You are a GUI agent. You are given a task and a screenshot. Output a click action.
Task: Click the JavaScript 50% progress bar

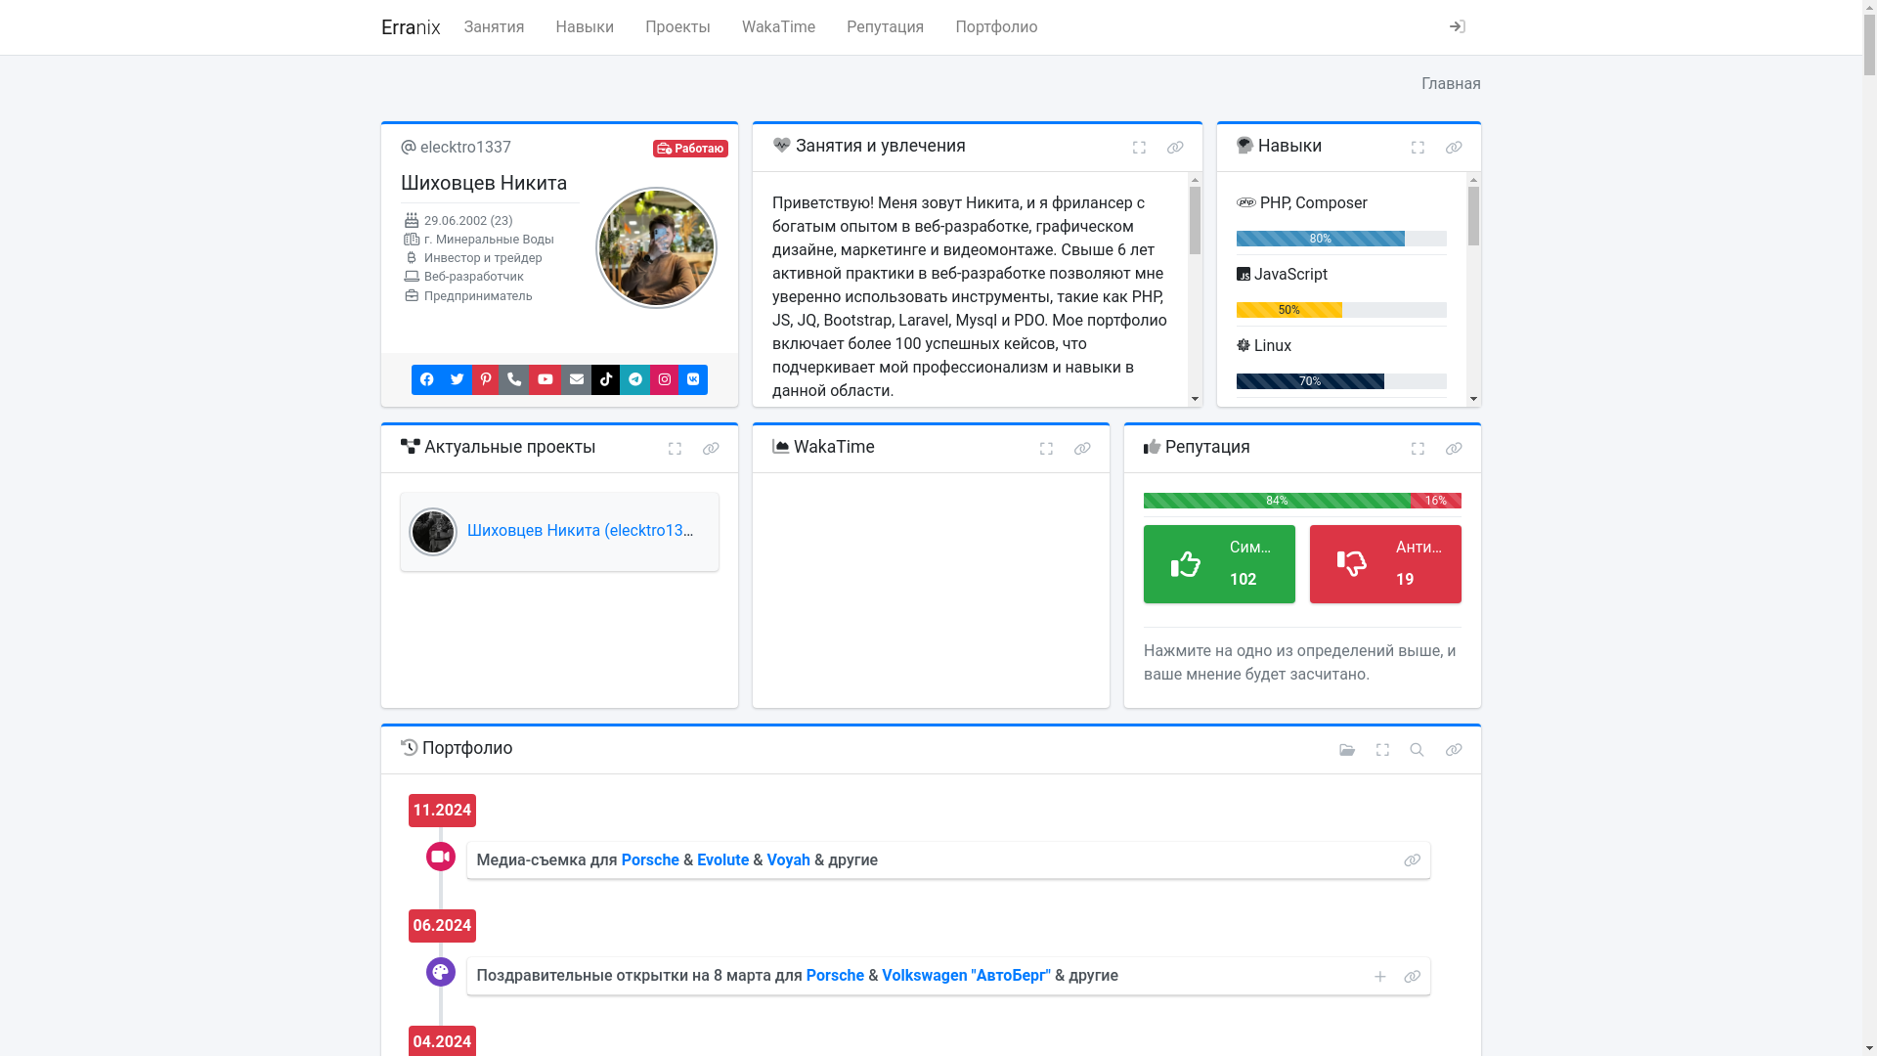1288,310
